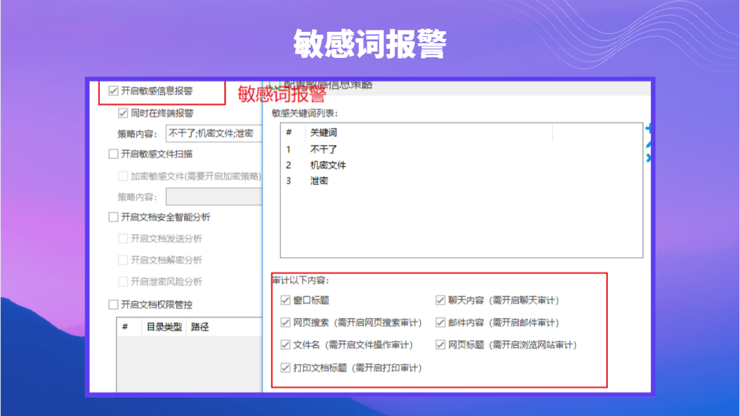Tick 加密敏感文件 checkbox
740x416 pixels.
click(x=123, y=176)
